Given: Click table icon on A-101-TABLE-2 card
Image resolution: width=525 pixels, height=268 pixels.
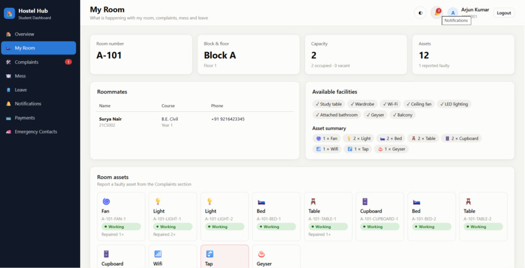Looking at the screenshot, I should 468,202.
